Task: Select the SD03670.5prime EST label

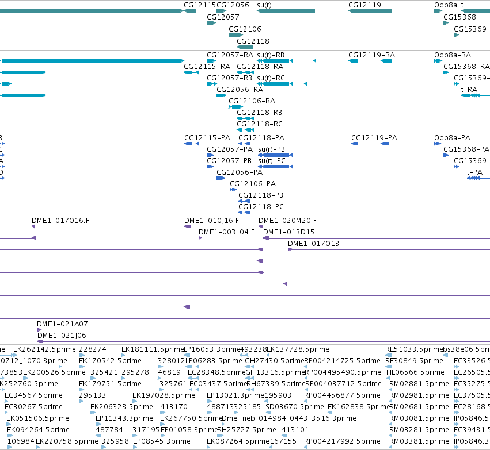Action: coord(295,407)
